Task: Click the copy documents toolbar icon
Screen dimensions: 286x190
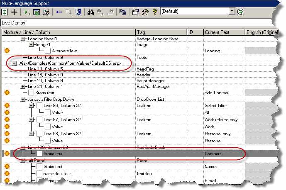Action: point(122,12)
